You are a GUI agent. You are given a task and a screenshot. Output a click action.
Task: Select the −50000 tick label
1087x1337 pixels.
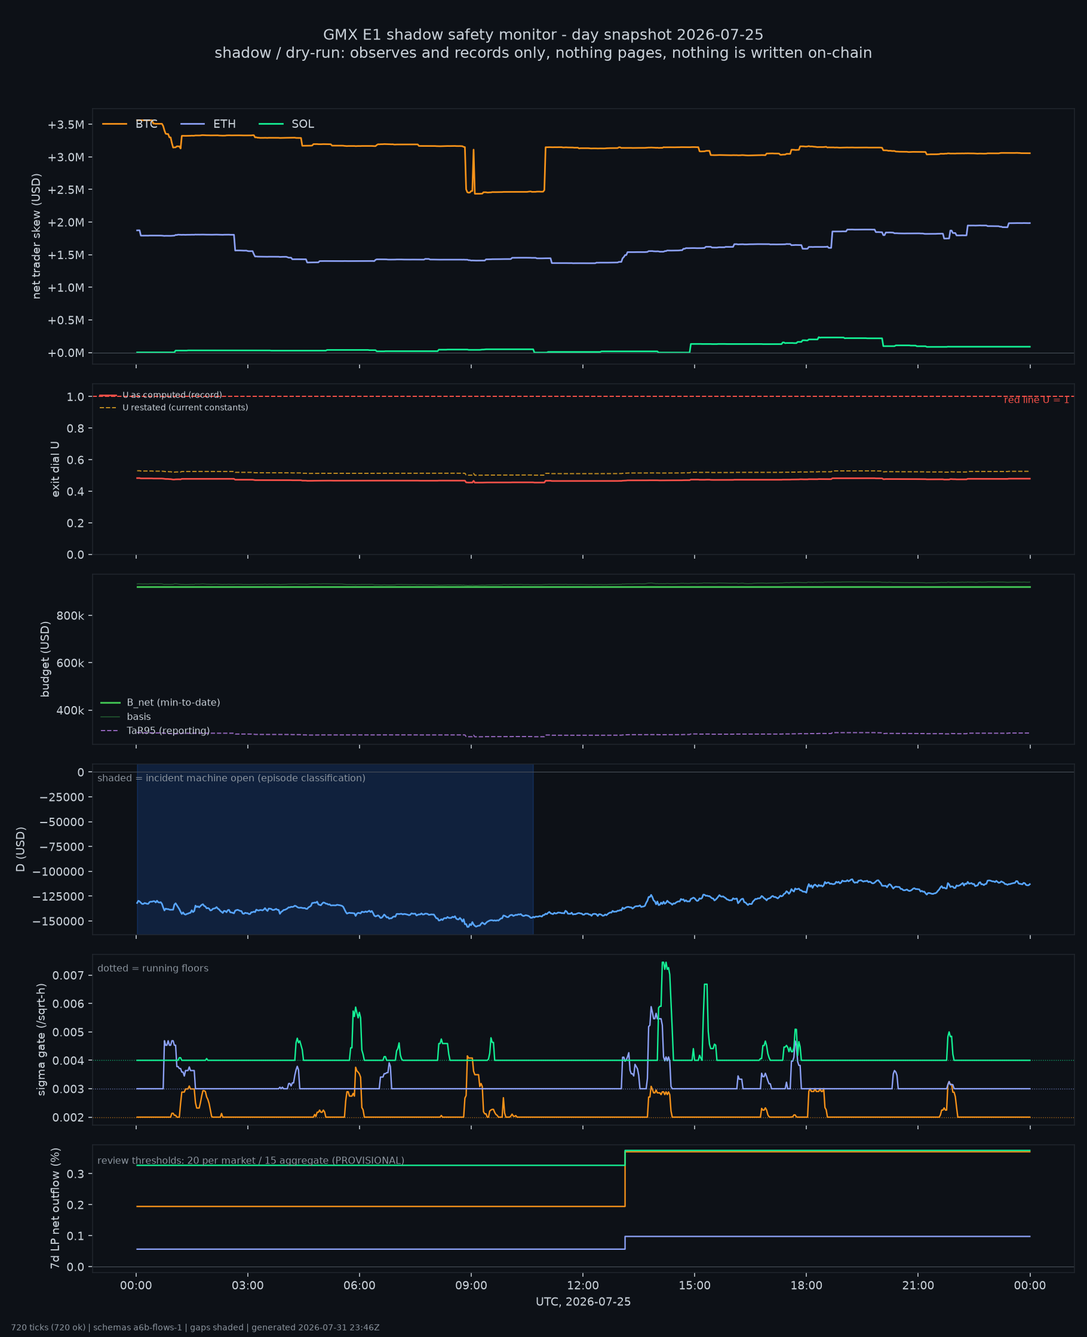[x=62, y=822]
